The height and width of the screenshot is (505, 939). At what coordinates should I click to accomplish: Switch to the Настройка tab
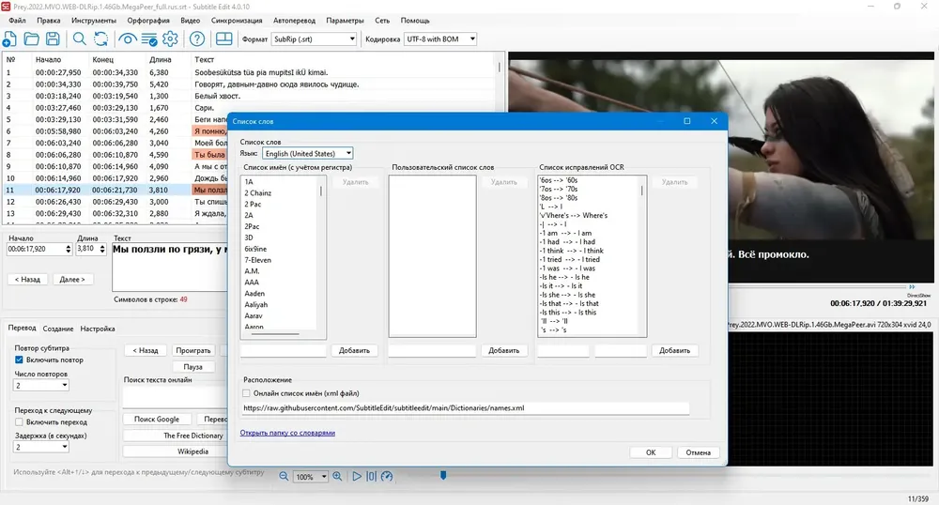(x=98, y=329)
